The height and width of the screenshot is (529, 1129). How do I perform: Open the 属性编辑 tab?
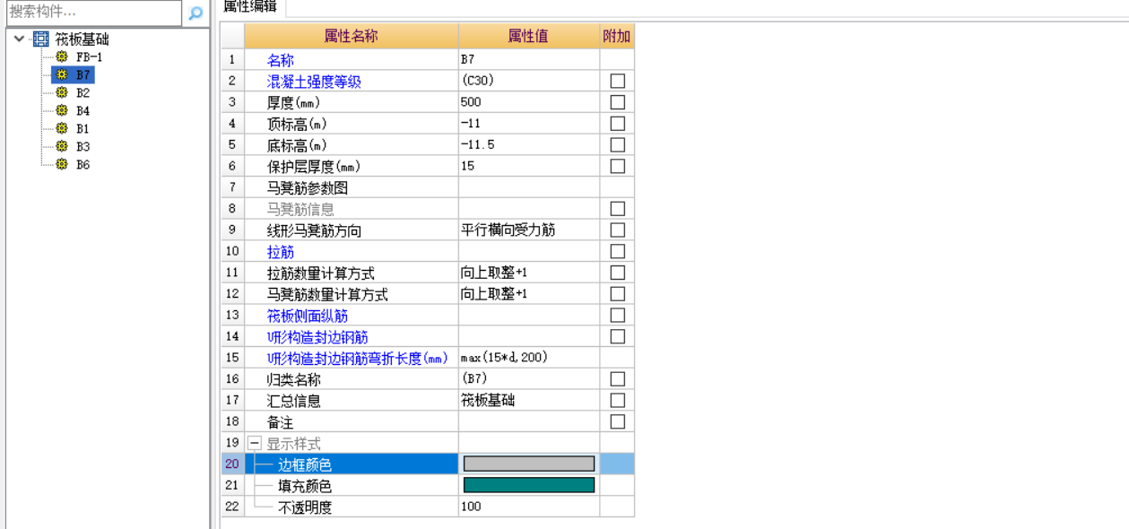tap(250, 7)
